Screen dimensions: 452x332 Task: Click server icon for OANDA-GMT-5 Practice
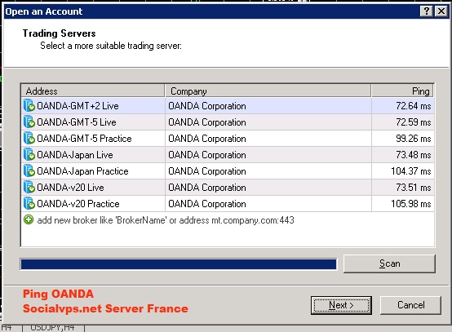[29, 139]
